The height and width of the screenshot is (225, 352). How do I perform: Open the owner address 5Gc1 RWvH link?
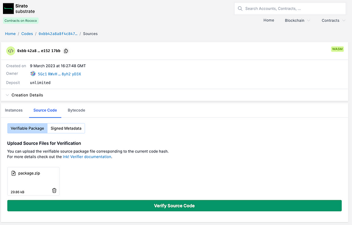click(x=59, y=74)
